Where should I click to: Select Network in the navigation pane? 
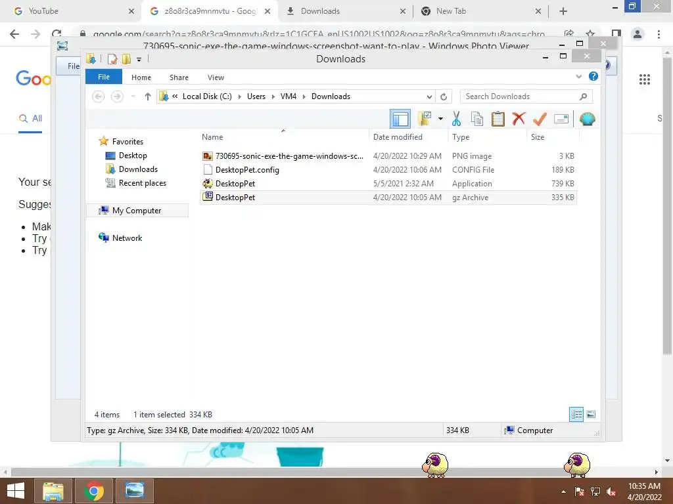point(127,238)
